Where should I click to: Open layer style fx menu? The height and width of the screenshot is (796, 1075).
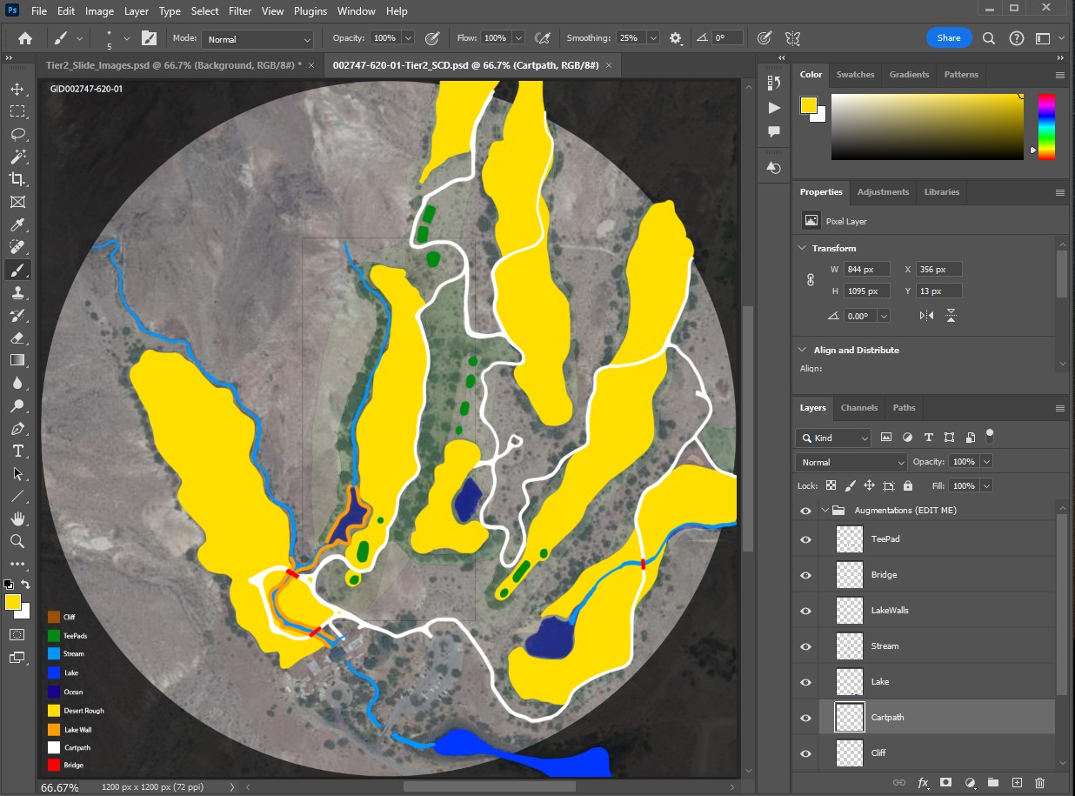(x=924, y=782)
